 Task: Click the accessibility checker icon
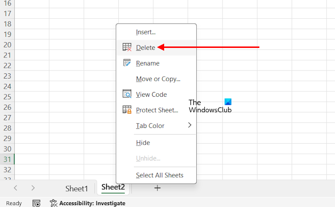[x=54, y=203]
